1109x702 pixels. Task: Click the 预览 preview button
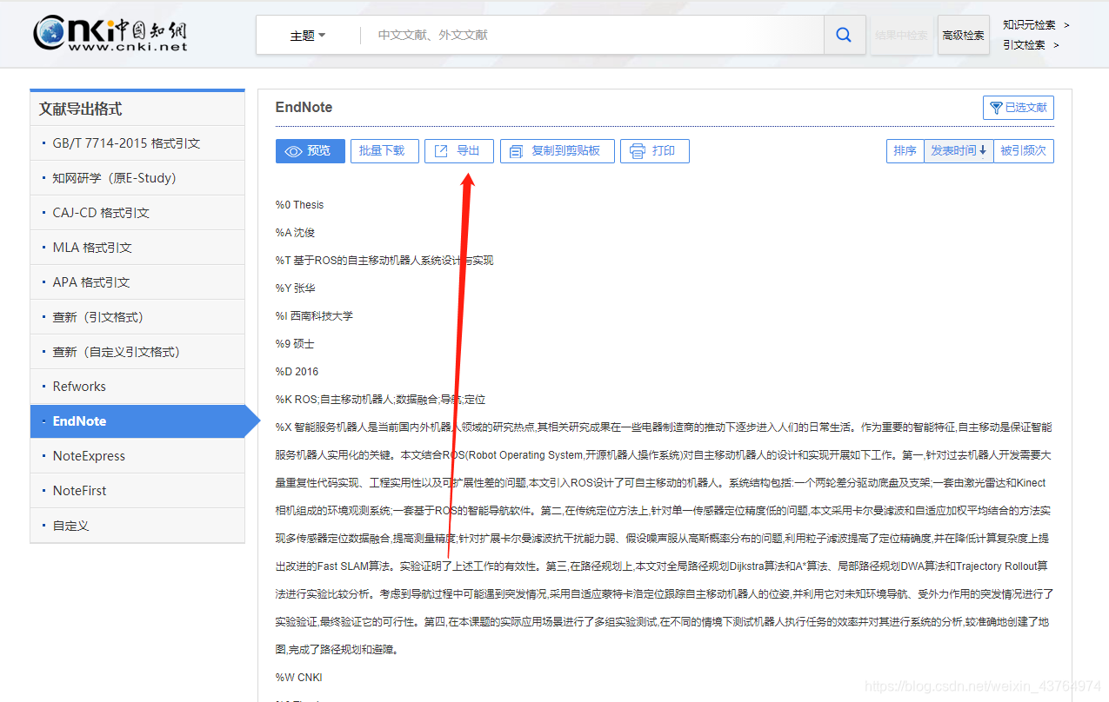pos(311,151)
